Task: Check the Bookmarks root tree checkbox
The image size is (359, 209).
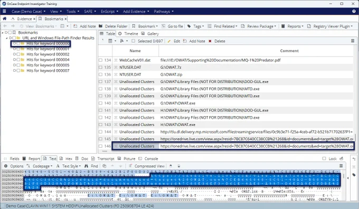Action: (x=10, y=33)
